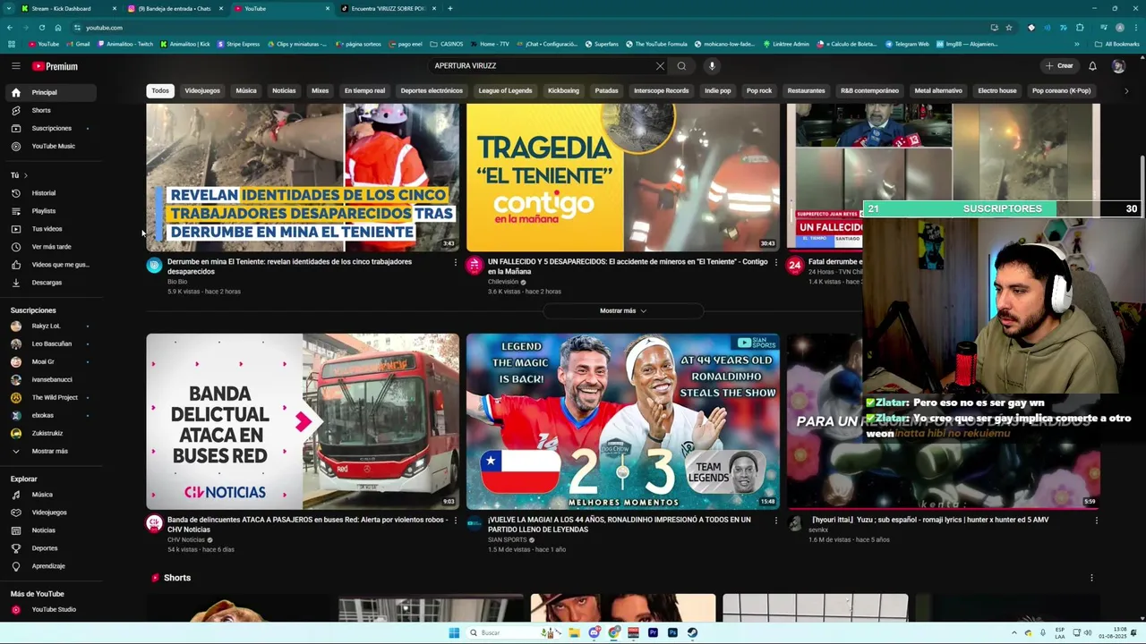Show hidden system tray icons
This screenshot has height=644, width=1146.
tap(1014, 632)
